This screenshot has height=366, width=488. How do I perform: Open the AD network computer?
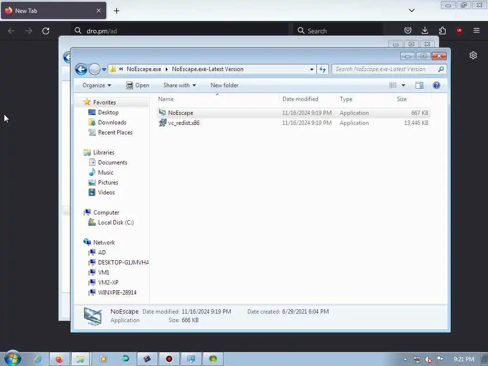tap(102, 253)
